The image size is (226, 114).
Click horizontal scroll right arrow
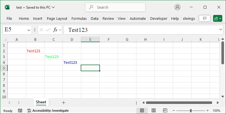coord(218,103)
